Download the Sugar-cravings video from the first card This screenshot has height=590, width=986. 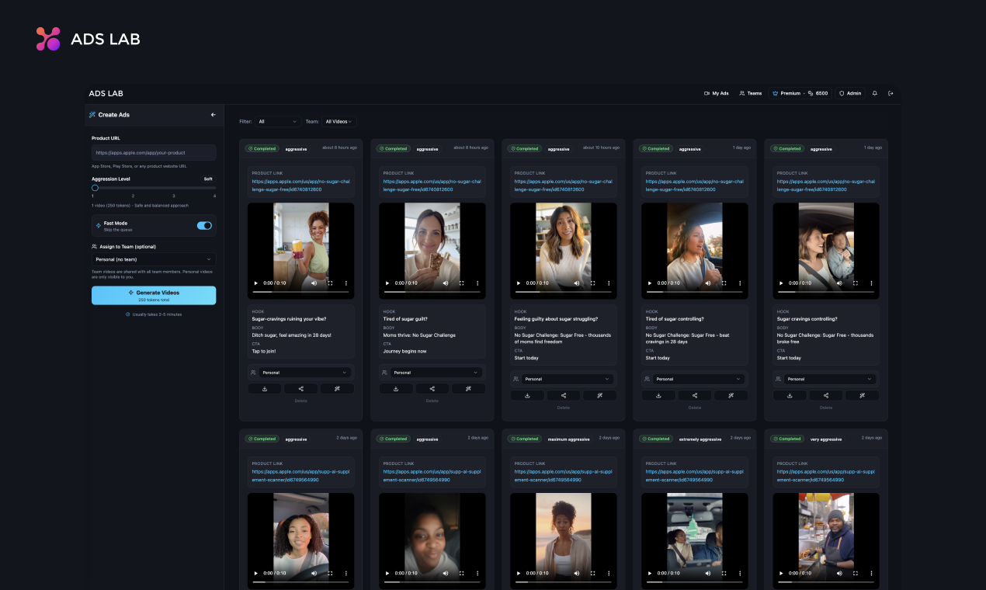coord(265,388)
